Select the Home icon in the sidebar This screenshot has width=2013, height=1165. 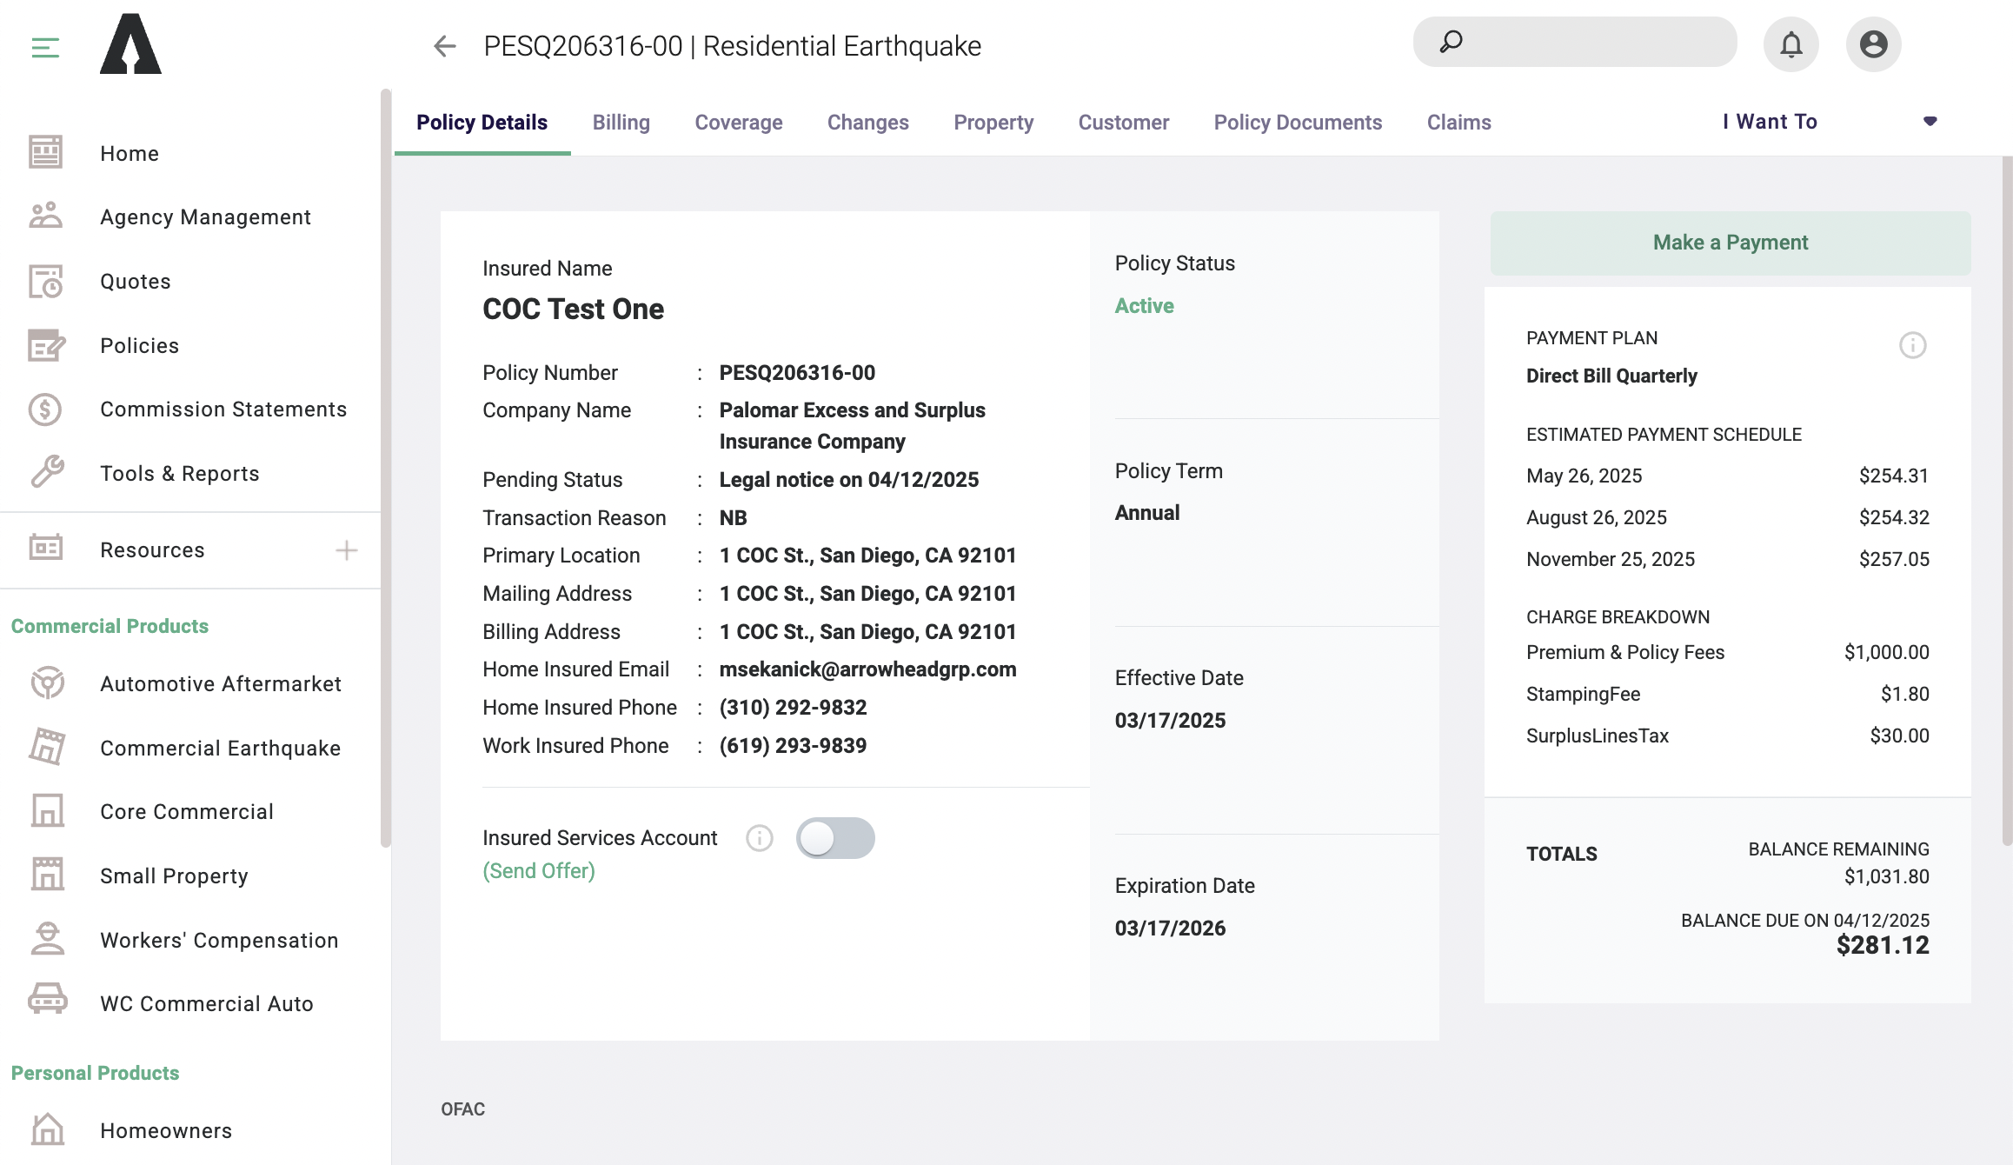[x=44, y=152]
